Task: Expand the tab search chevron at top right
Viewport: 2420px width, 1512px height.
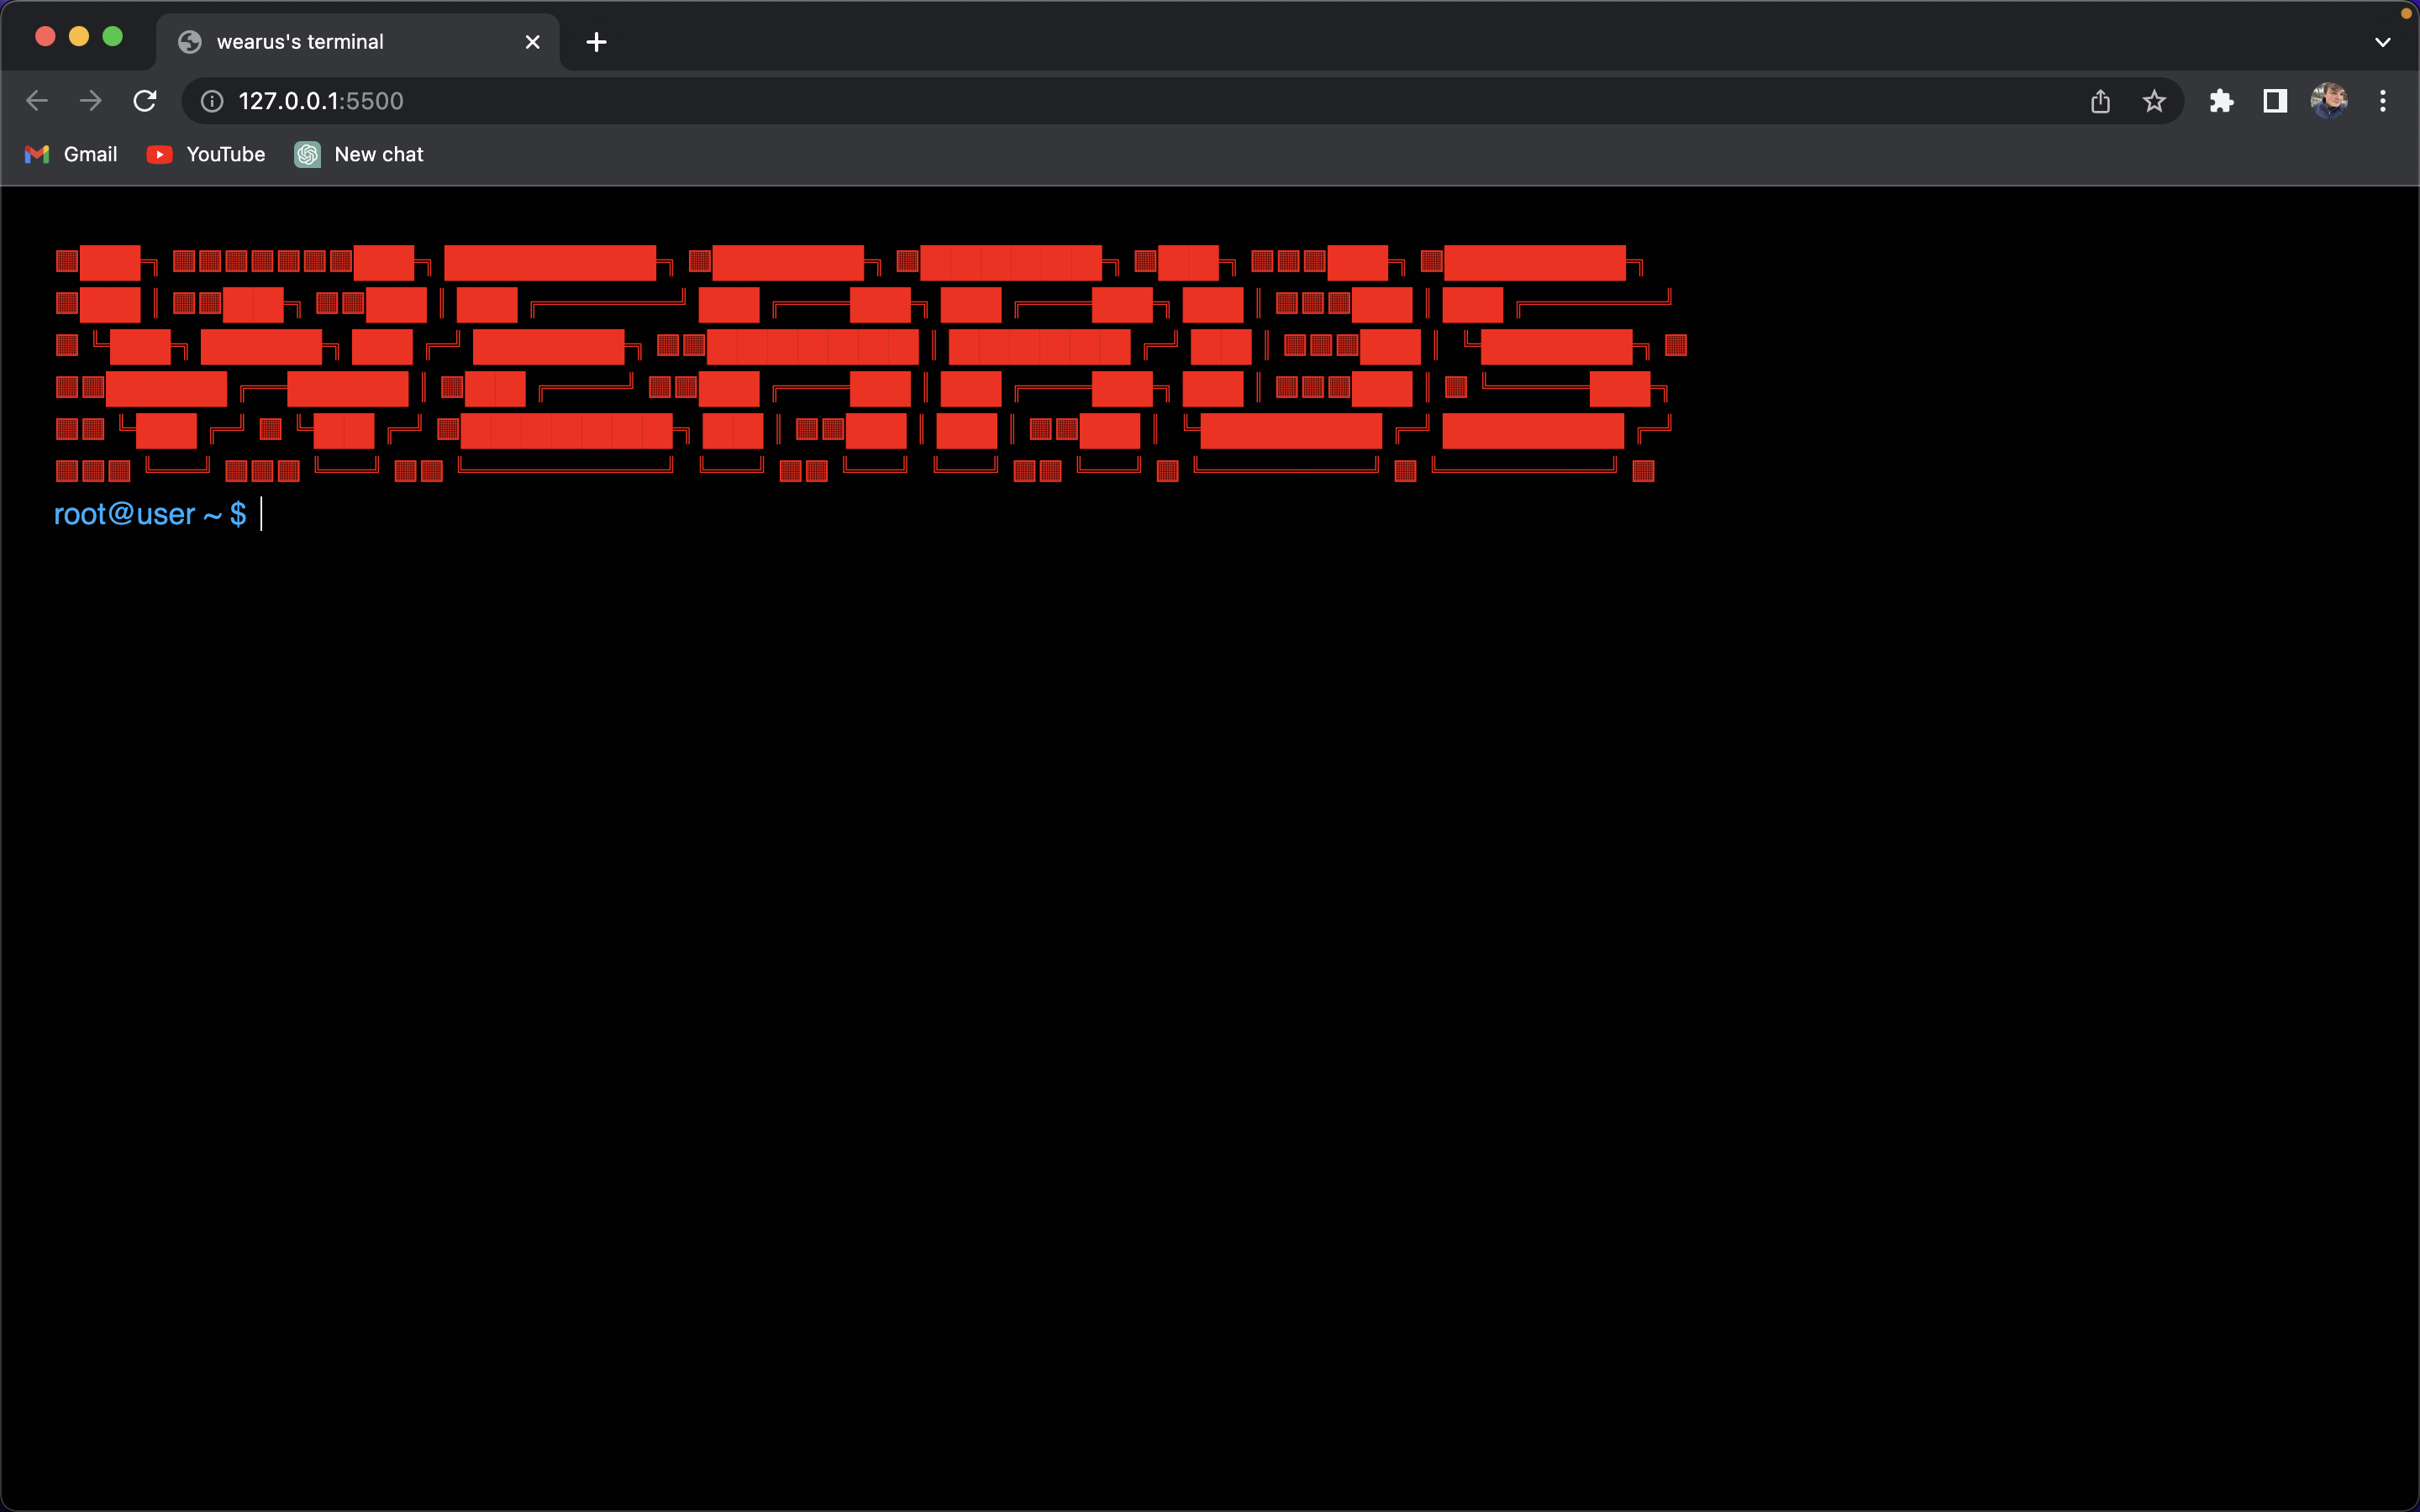Action: 2383,42
